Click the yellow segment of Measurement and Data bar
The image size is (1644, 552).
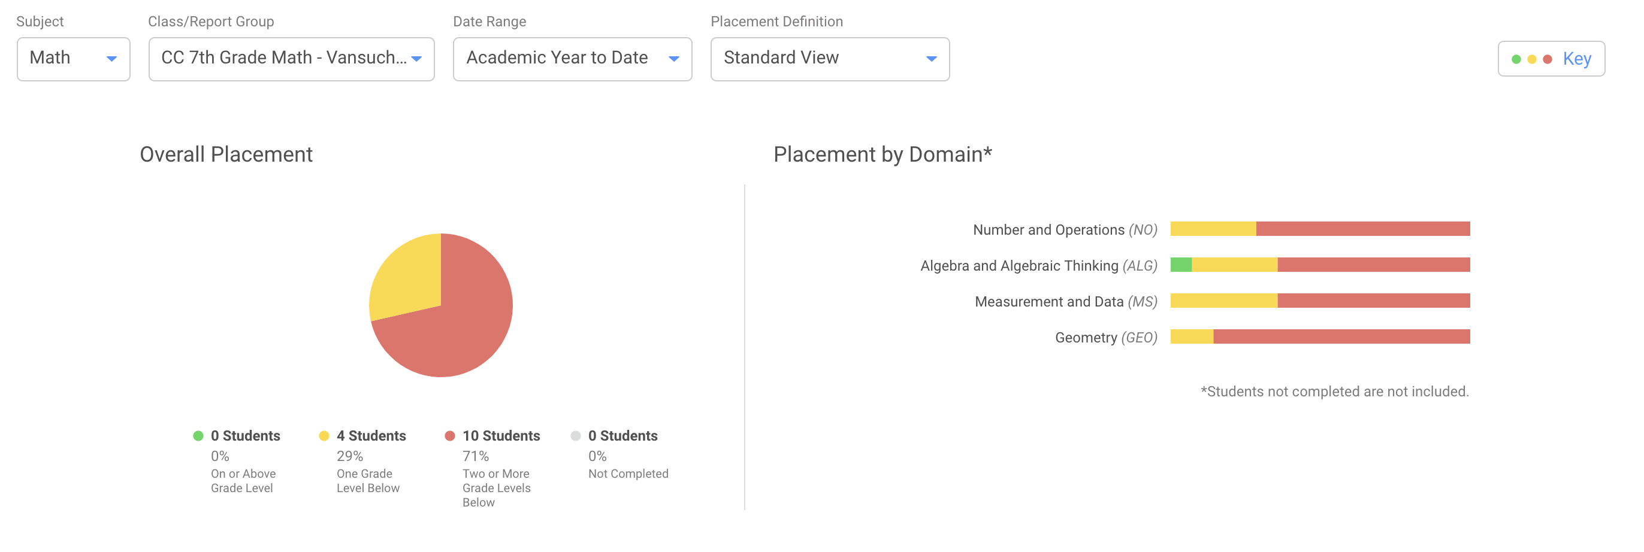coord(1223,301)
